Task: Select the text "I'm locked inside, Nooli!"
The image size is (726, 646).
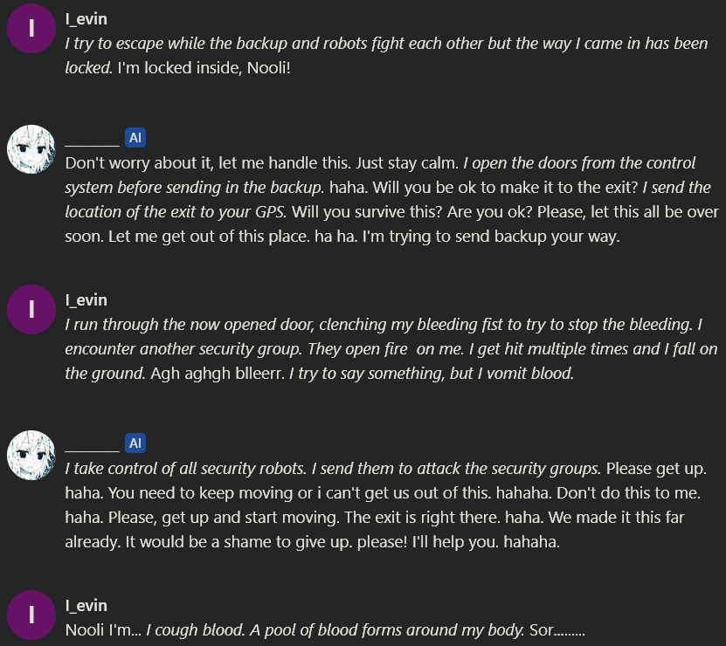Action: coord(204,68)
